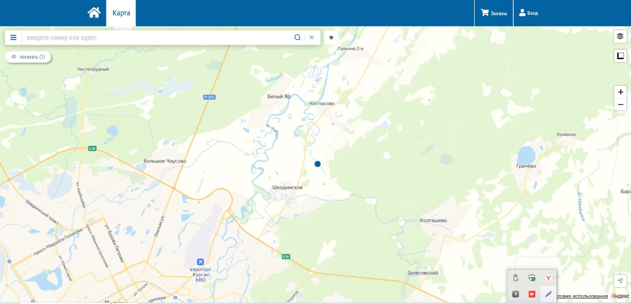Open the map layers selector
Viewport: 631px width, 304px height.
(620, 36)
